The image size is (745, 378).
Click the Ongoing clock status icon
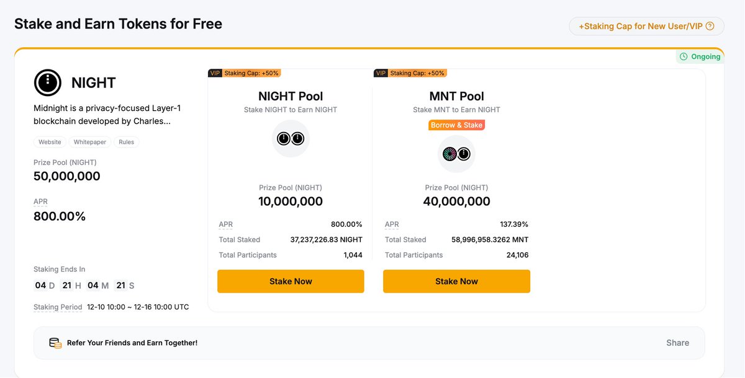point(684,56)
